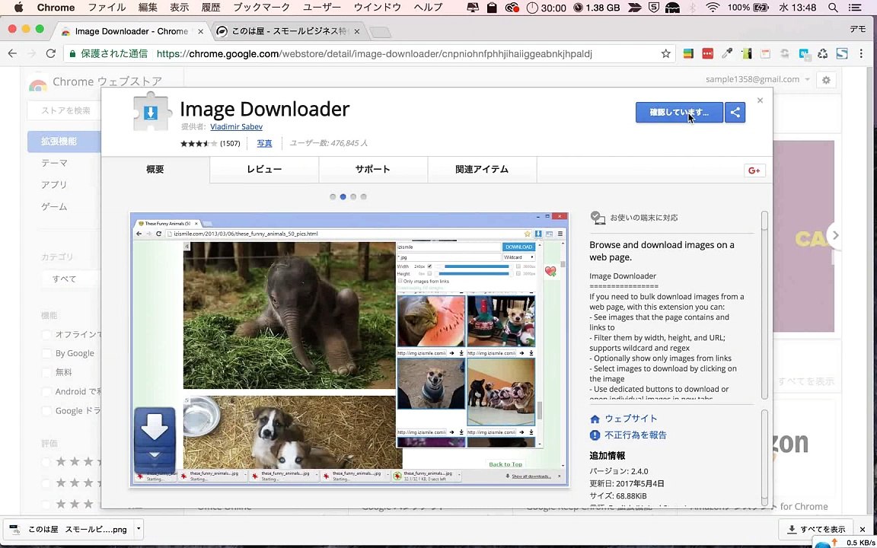
Task: Open the Apple menu
Action: 18,8
